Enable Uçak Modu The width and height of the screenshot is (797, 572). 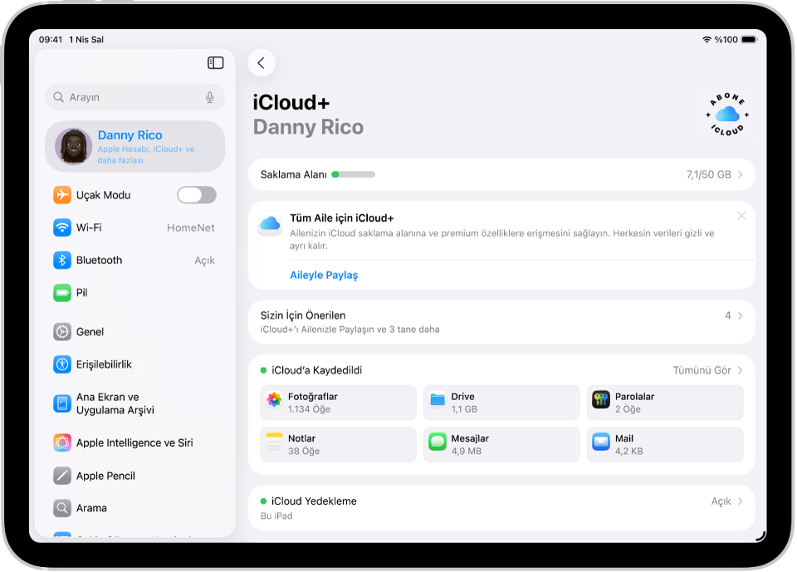click(x=197, y=194)
